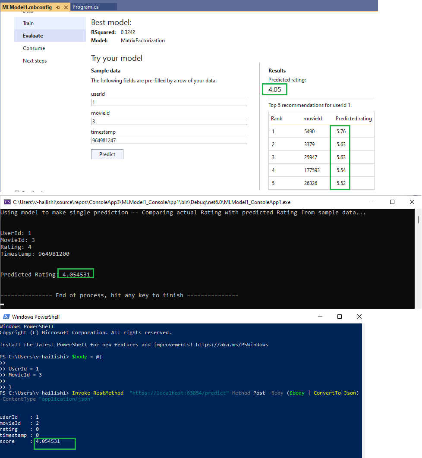Select the movieId input field
The height and width of the screenshot is (458, 422).
click(x=168, y=121)
